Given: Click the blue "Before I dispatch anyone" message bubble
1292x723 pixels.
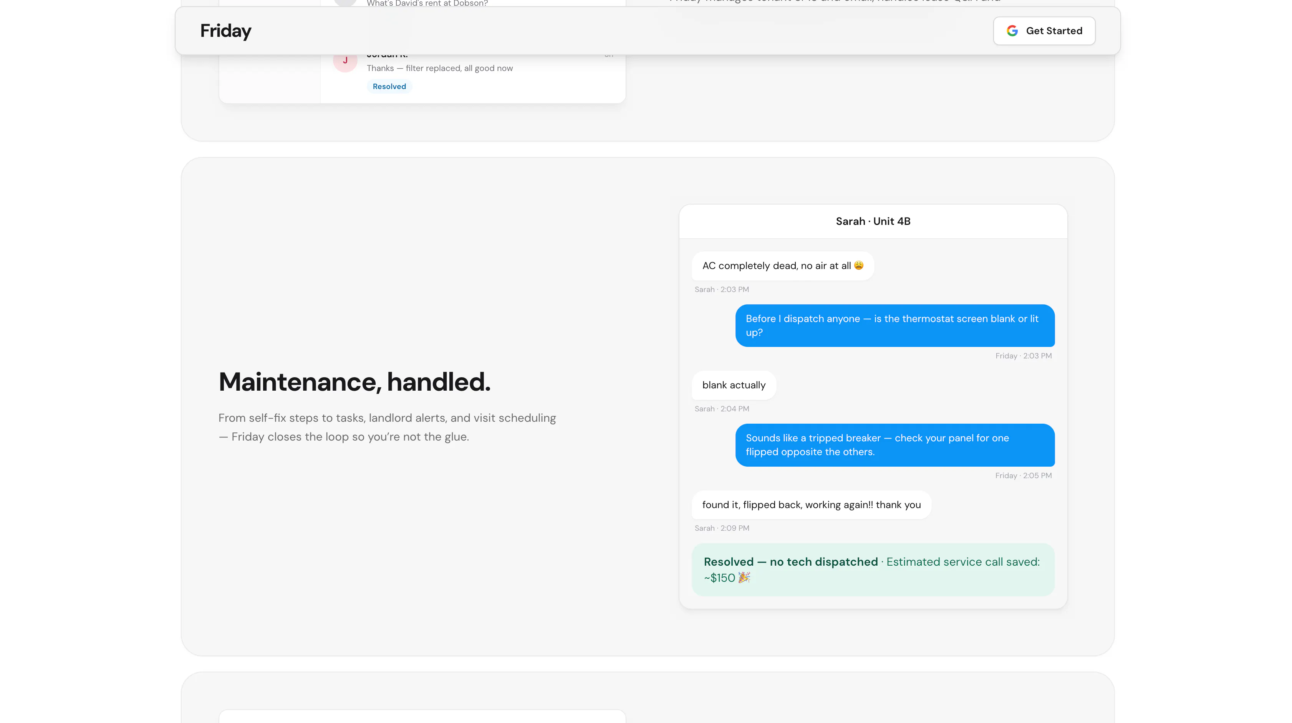Looking at the screenshot, I should (x=895, y=326).
